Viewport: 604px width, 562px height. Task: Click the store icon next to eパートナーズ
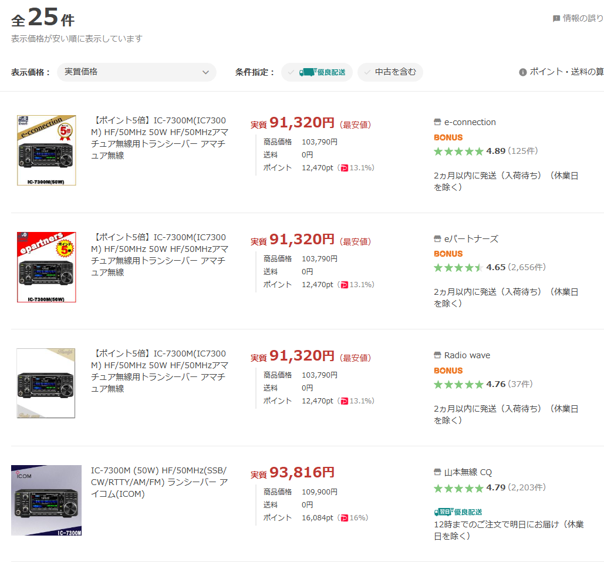(437, 239)
